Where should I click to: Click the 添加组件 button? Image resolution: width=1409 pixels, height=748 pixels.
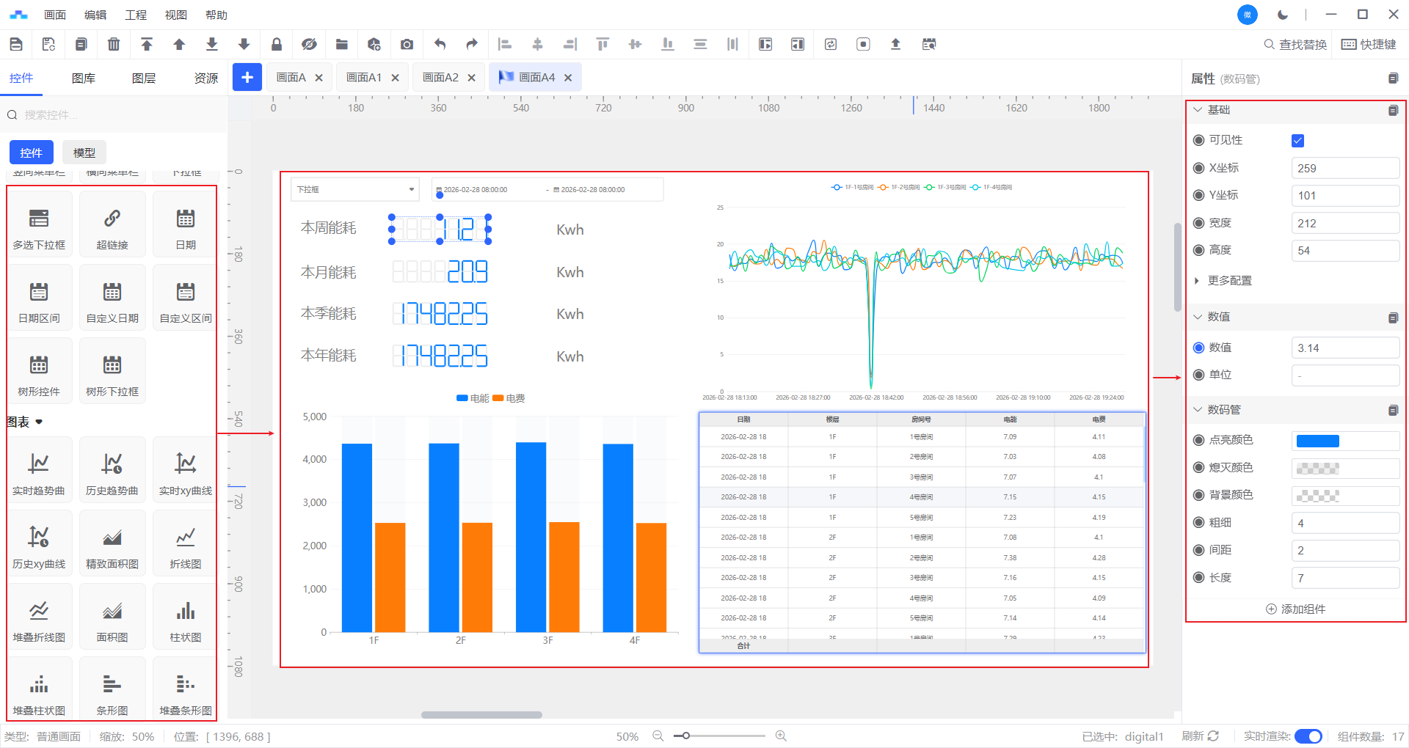click(x=1295, y=609)
